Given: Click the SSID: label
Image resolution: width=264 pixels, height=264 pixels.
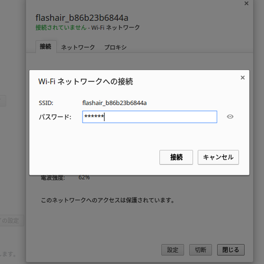Looking at the screenshot, I should point(46,103).
